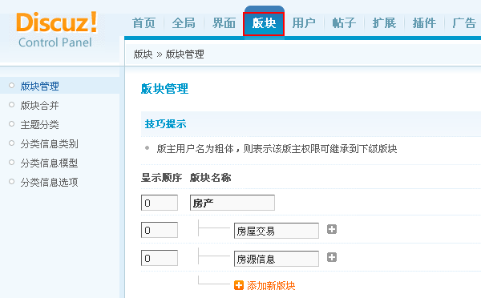Switch to the 插件 tab

point(424,23)
